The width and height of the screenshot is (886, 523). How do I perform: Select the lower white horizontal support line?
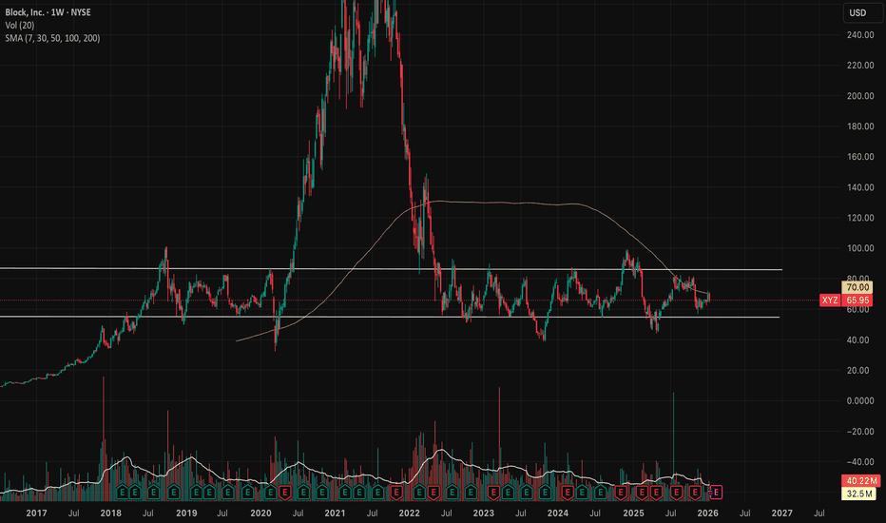pos(380,317)
